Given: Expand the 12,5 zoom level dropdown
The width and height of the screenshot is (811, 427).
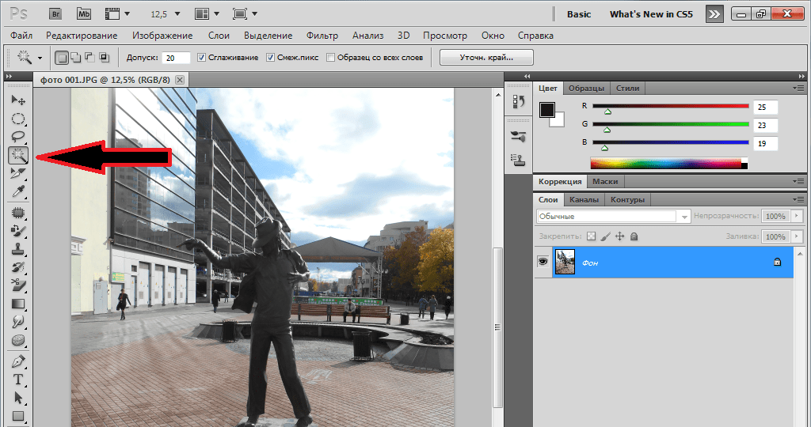Looking at the screenshot, I should pos(176,13).
